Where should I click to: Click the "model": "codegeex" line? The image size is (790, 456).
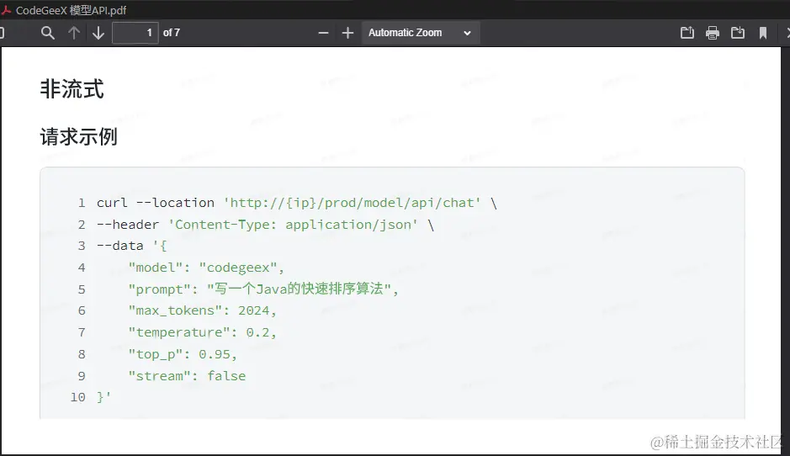206,268
